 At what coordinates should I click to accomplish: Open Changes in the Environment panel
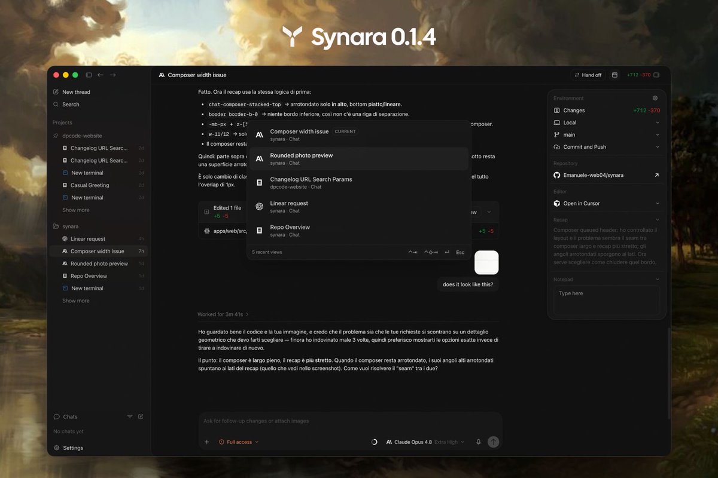pyautogui.click(x=607, y=111)
